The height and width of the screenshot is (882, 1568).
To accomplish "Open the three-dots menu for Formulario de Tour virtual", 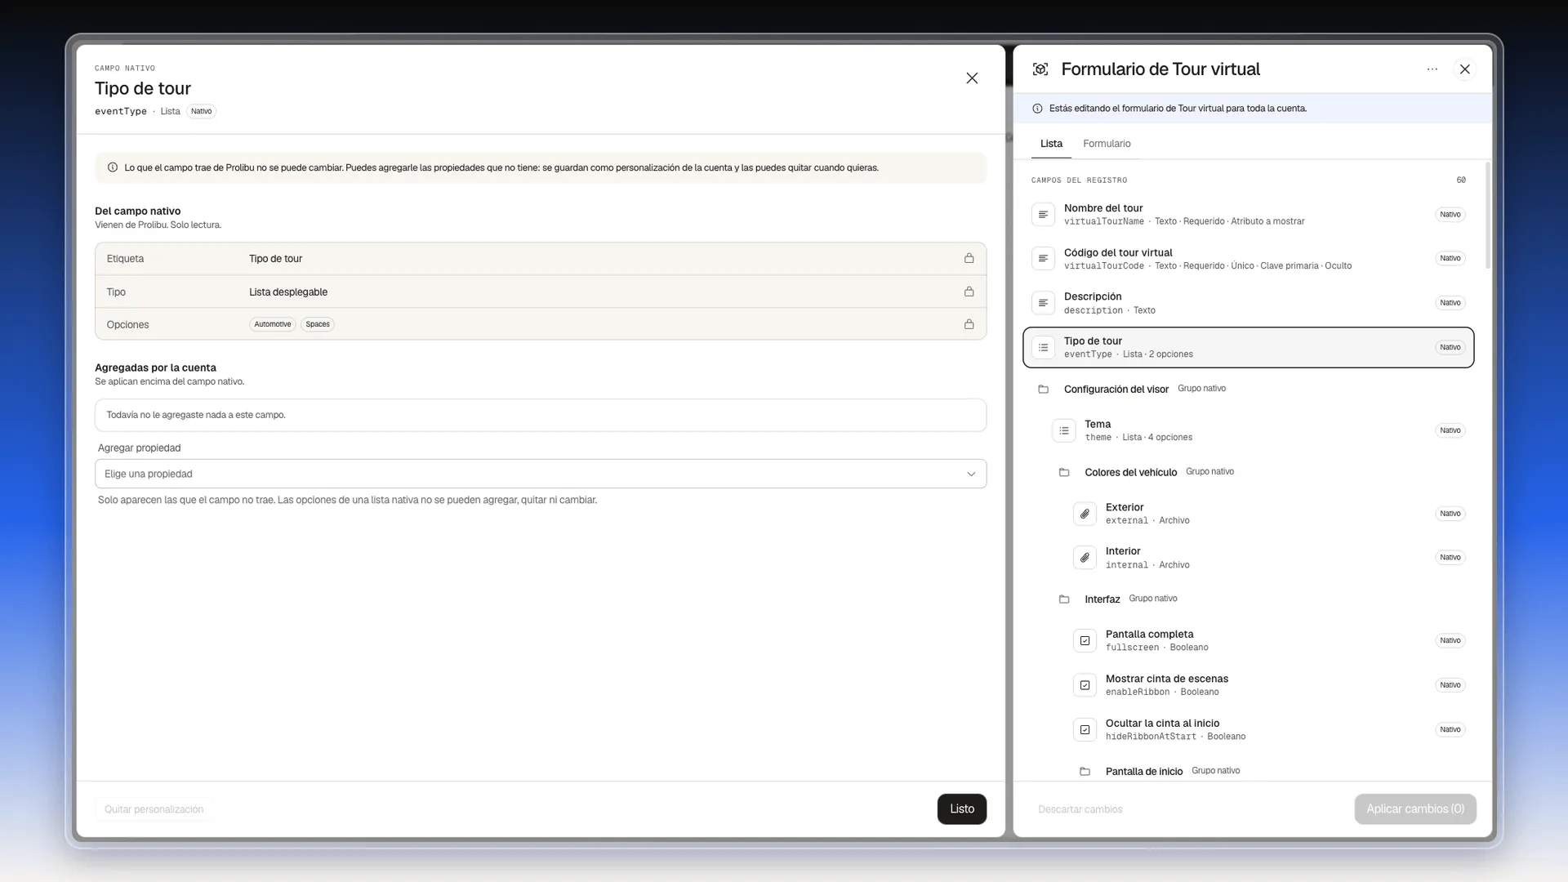I will [x=1432, y=69].
